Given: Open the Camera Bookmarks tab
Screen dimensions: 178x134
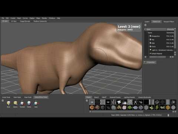Looking at the screenshot, I should pyautogui.click(x=145, y=97).
